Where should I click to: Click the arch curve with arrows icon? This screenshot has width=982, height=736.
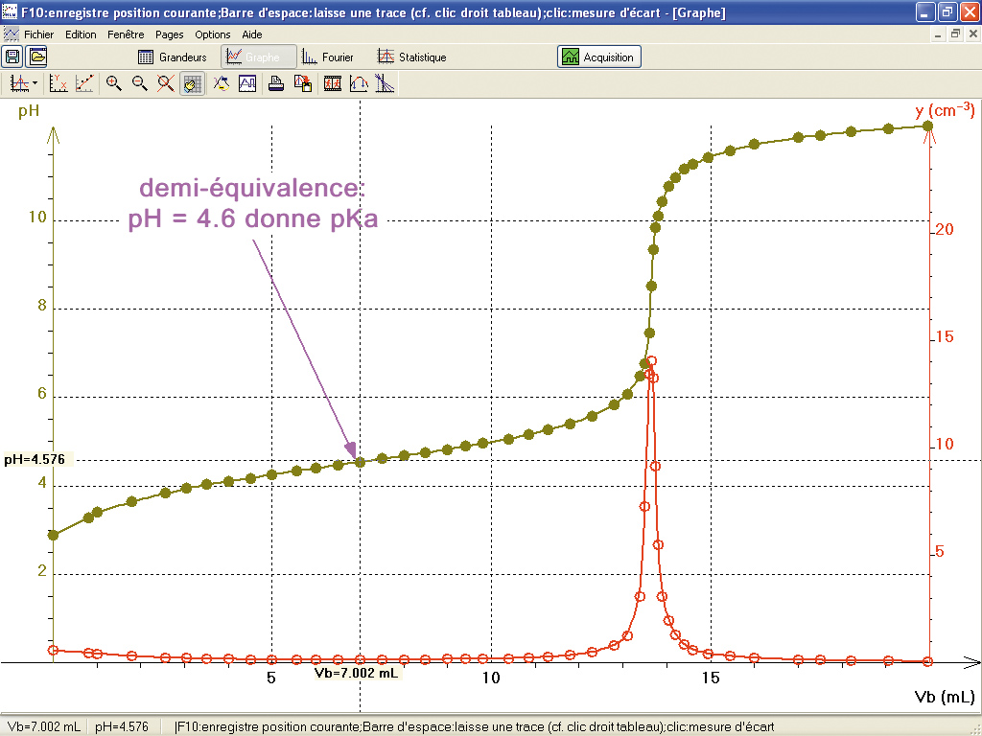359,83
